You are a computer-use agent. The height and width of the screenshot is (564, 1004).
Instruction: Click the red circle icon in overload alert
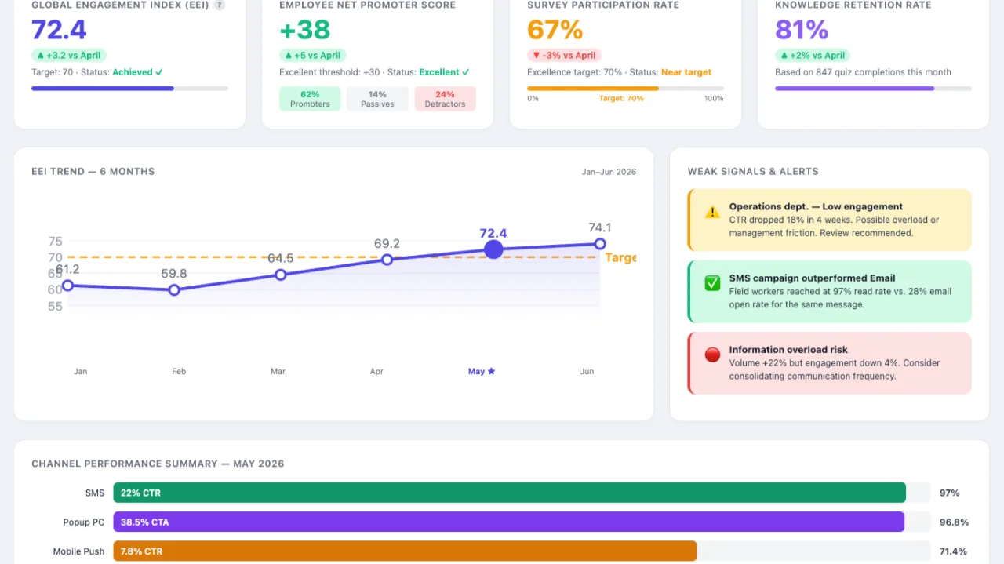tap(712, 355)
